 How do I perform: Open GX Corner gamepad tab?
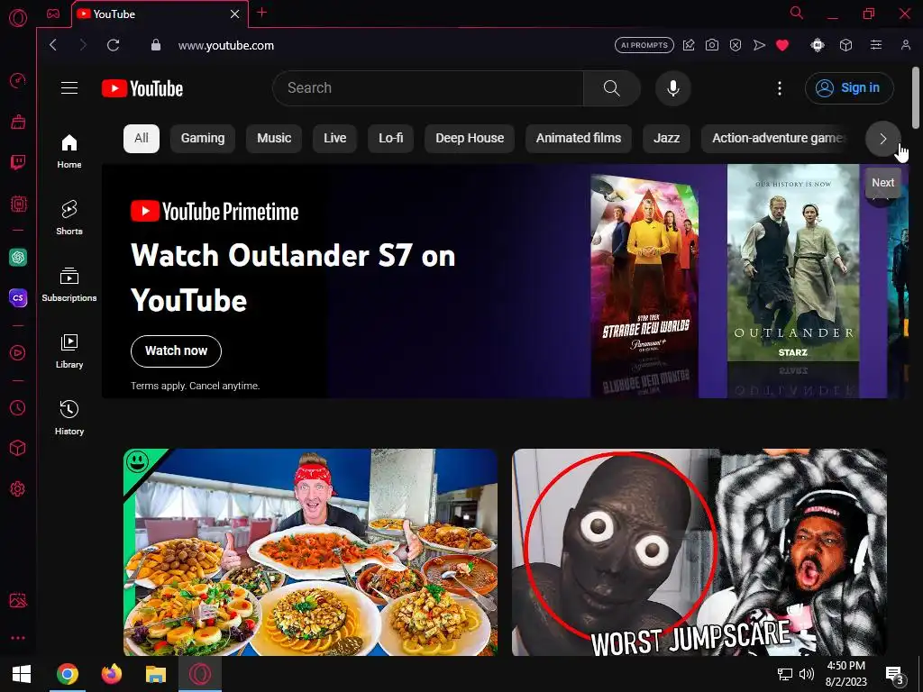53,14
